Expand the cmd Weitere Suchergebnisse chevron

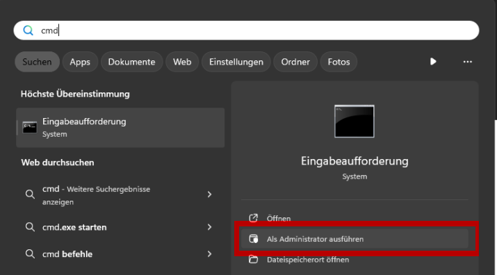(x=209, y=194)
